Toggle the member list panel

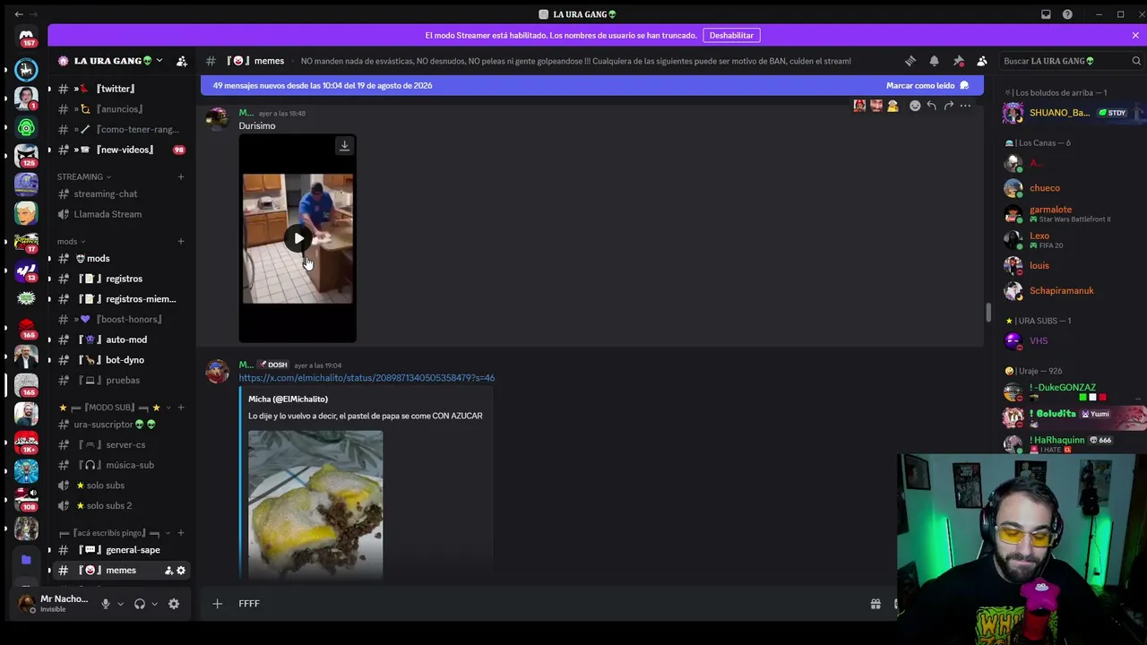tap(982, 61)
